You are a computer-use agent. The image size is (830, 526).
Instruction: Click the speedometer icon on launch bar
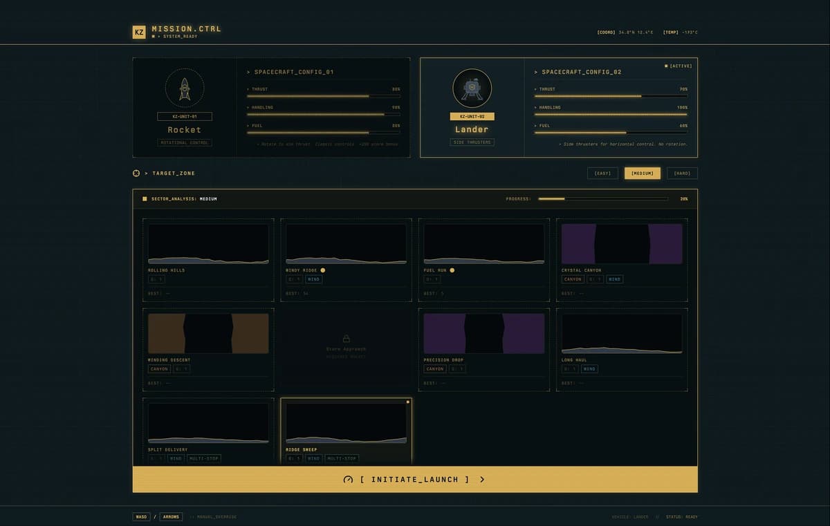(348, 479)
